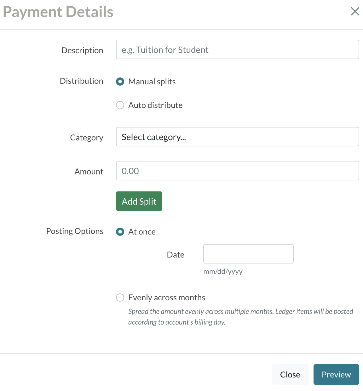Re-select Manual splits radio button
This screenshot has height=391, width=363.
[x=120, y=82]
